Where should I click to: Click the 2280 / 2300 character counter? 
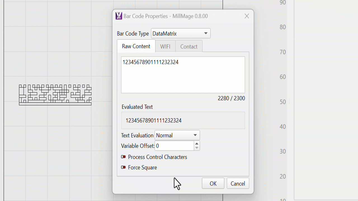tap(231, 98)
